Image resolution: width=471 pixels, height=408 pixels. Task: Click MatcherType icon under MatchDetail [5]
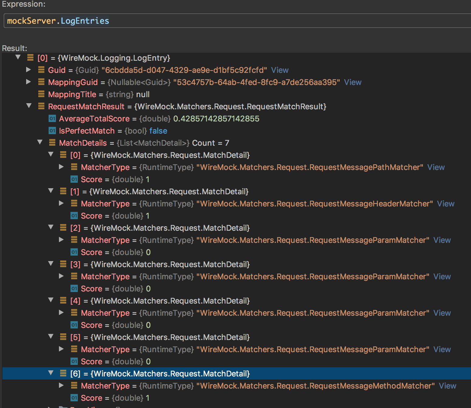74,349
